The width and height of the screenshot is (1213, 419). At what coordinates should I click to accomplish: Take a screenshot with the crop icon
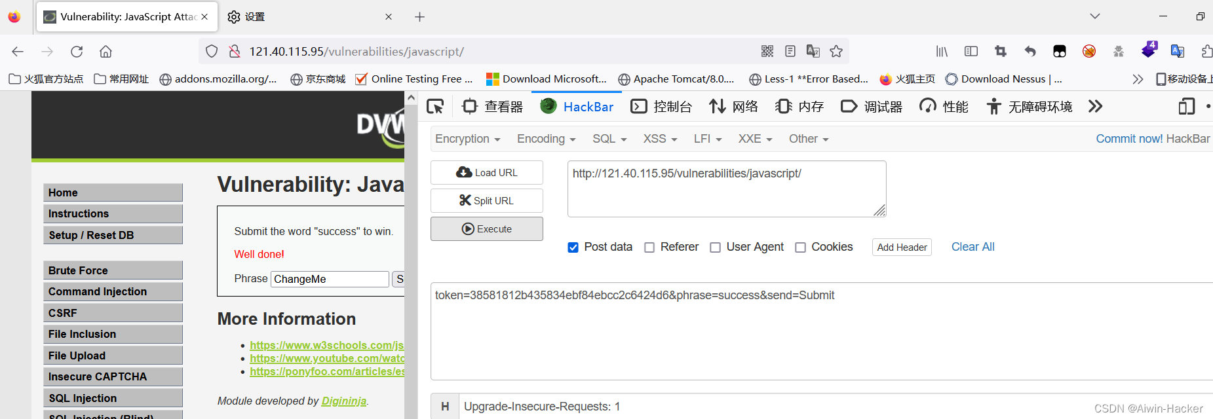(1001, 51)
